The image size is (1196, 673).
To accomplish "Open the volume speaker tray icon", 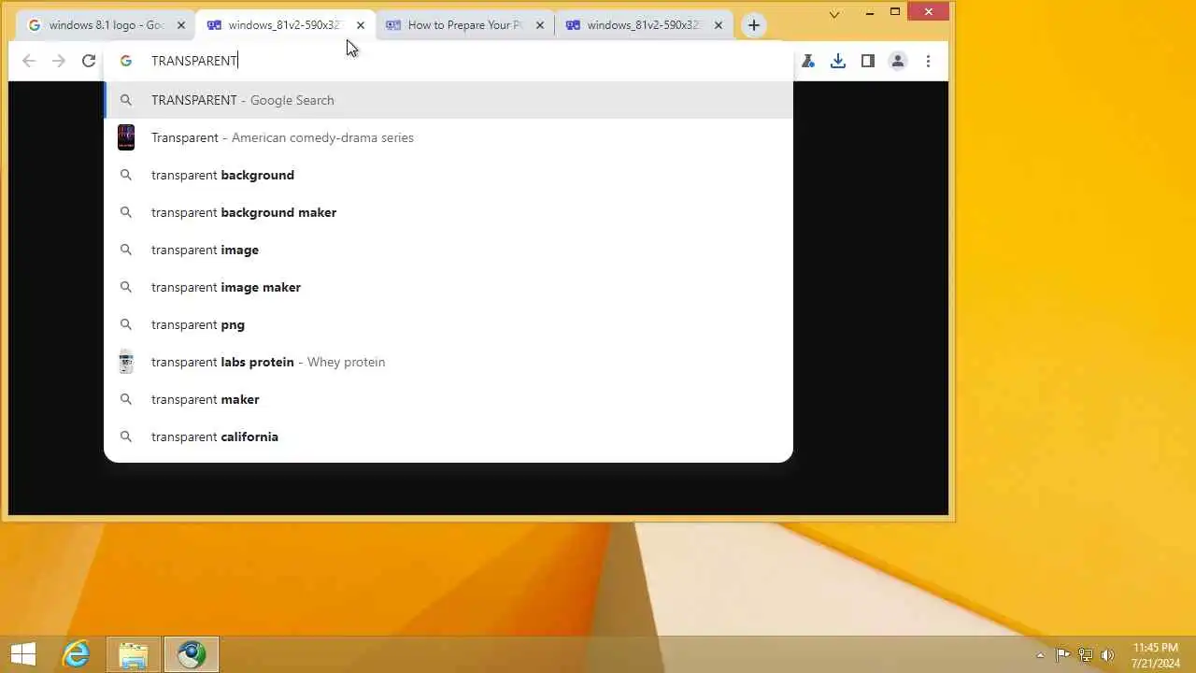I will coord(1108,655).
